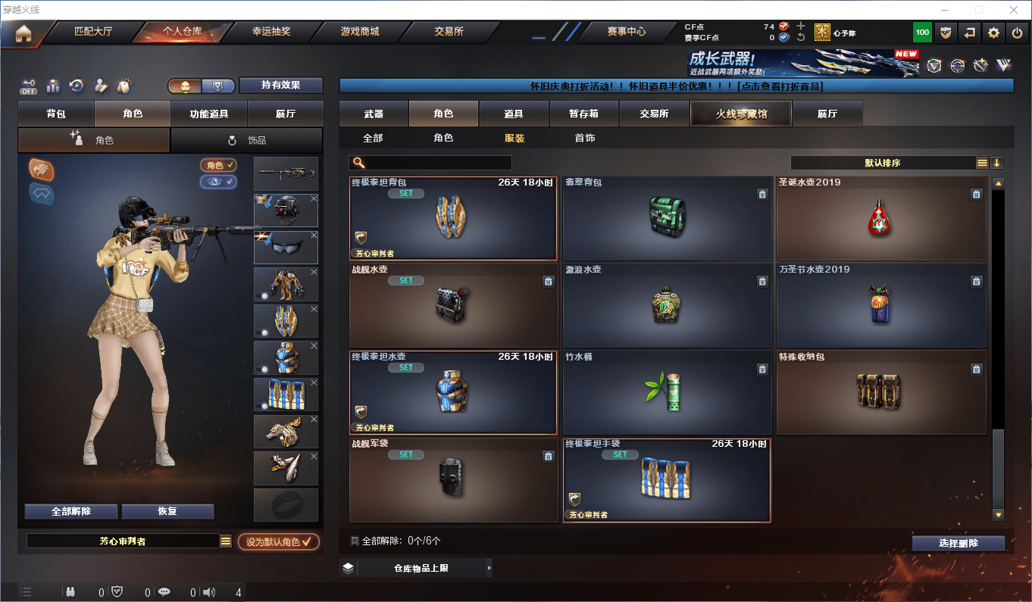Toggle the 角色 checkmark option
The image size is (1032, 602).
point(218,165)
